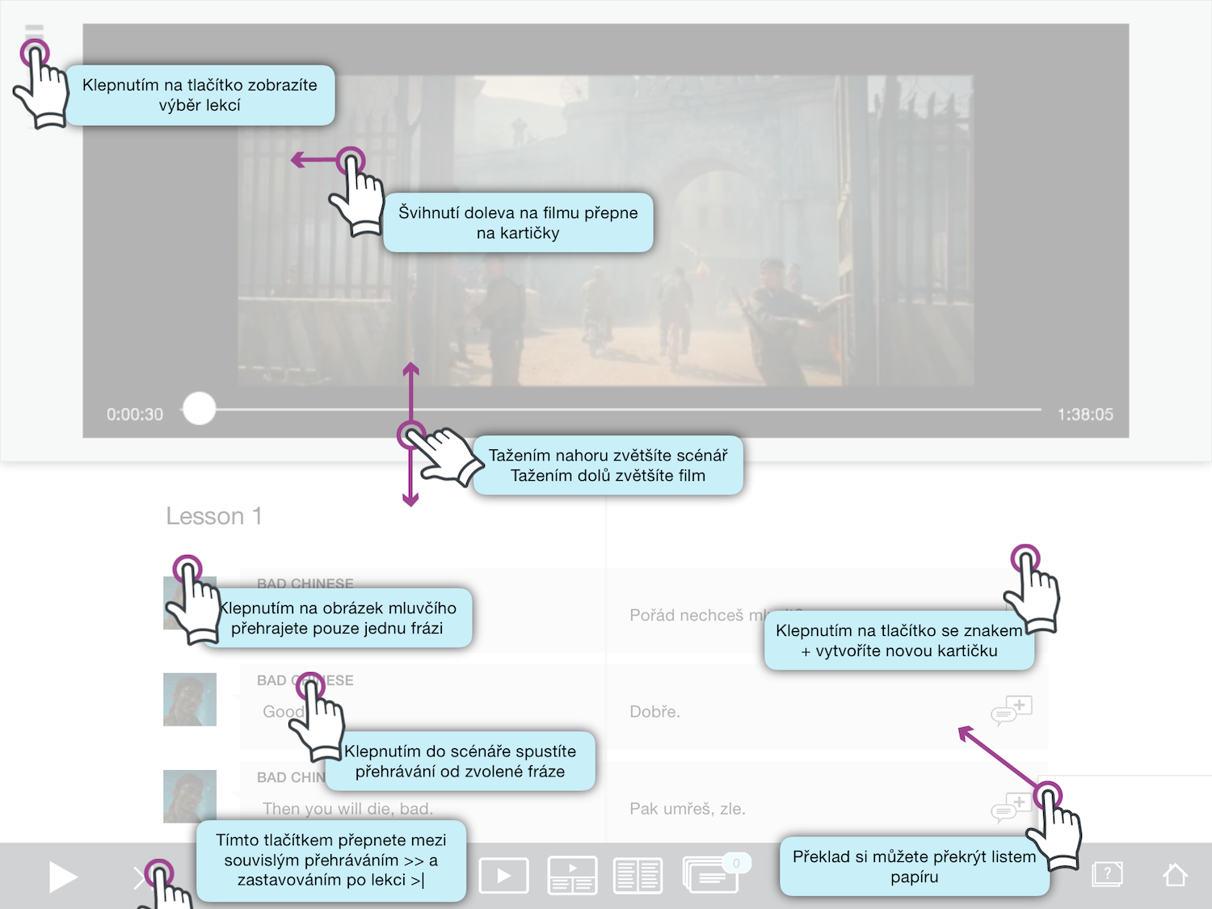Go to the home screen icon
The width and height of the screenshot is (1212, 909).
[1175, 874]
